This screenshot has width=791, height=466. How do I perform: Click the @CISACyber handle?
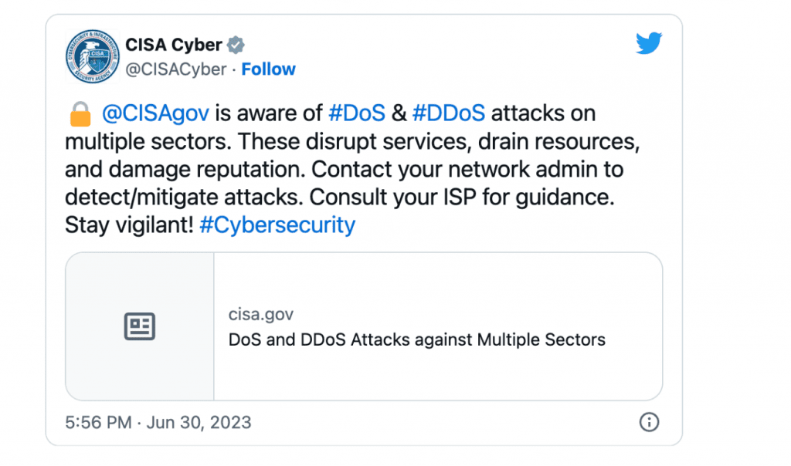point(175,69)
